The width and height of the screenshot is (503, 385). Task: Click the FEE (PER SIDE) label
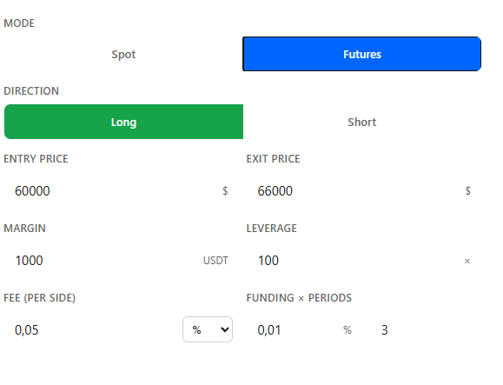[x=39, y=298]
